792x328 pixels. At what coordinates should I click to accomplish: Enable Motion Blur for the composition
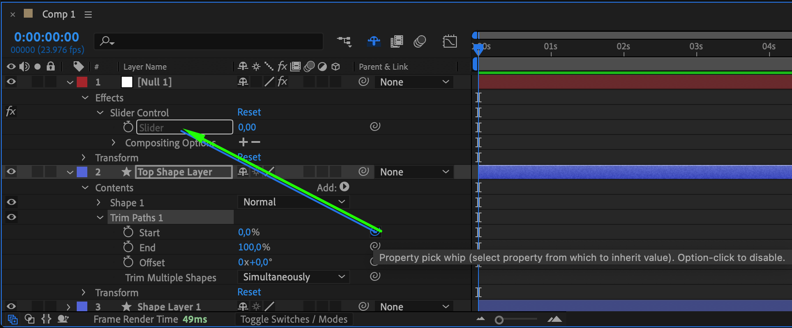[x=420, y=41]
